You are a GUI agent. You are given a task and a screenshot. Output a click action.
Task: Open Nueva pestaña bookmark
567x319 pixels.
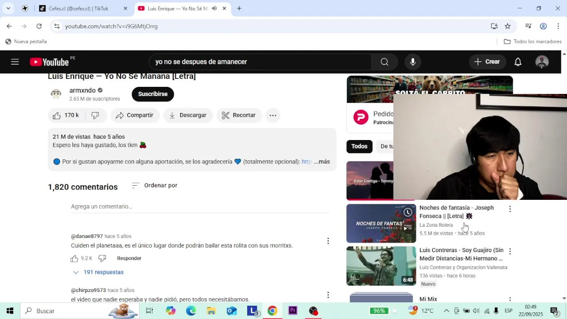click(26, 42)
